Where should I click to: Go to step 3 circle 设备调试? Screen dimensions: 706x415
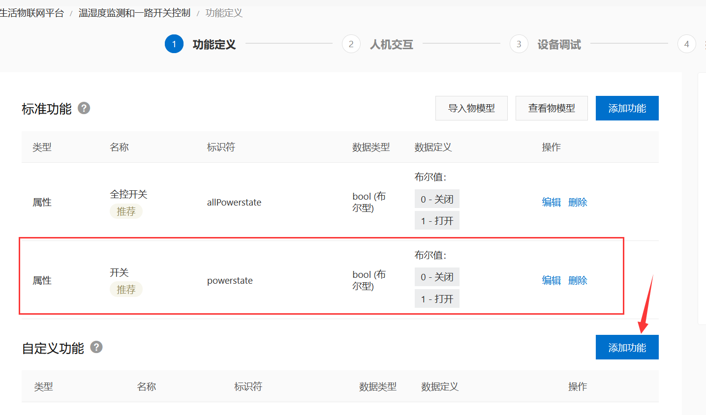(x=519, y=44)
